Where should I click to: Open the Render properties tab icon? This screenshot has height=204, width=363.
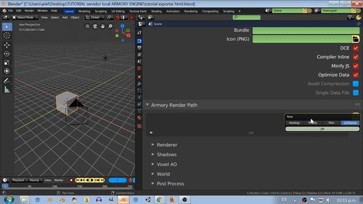140,41
